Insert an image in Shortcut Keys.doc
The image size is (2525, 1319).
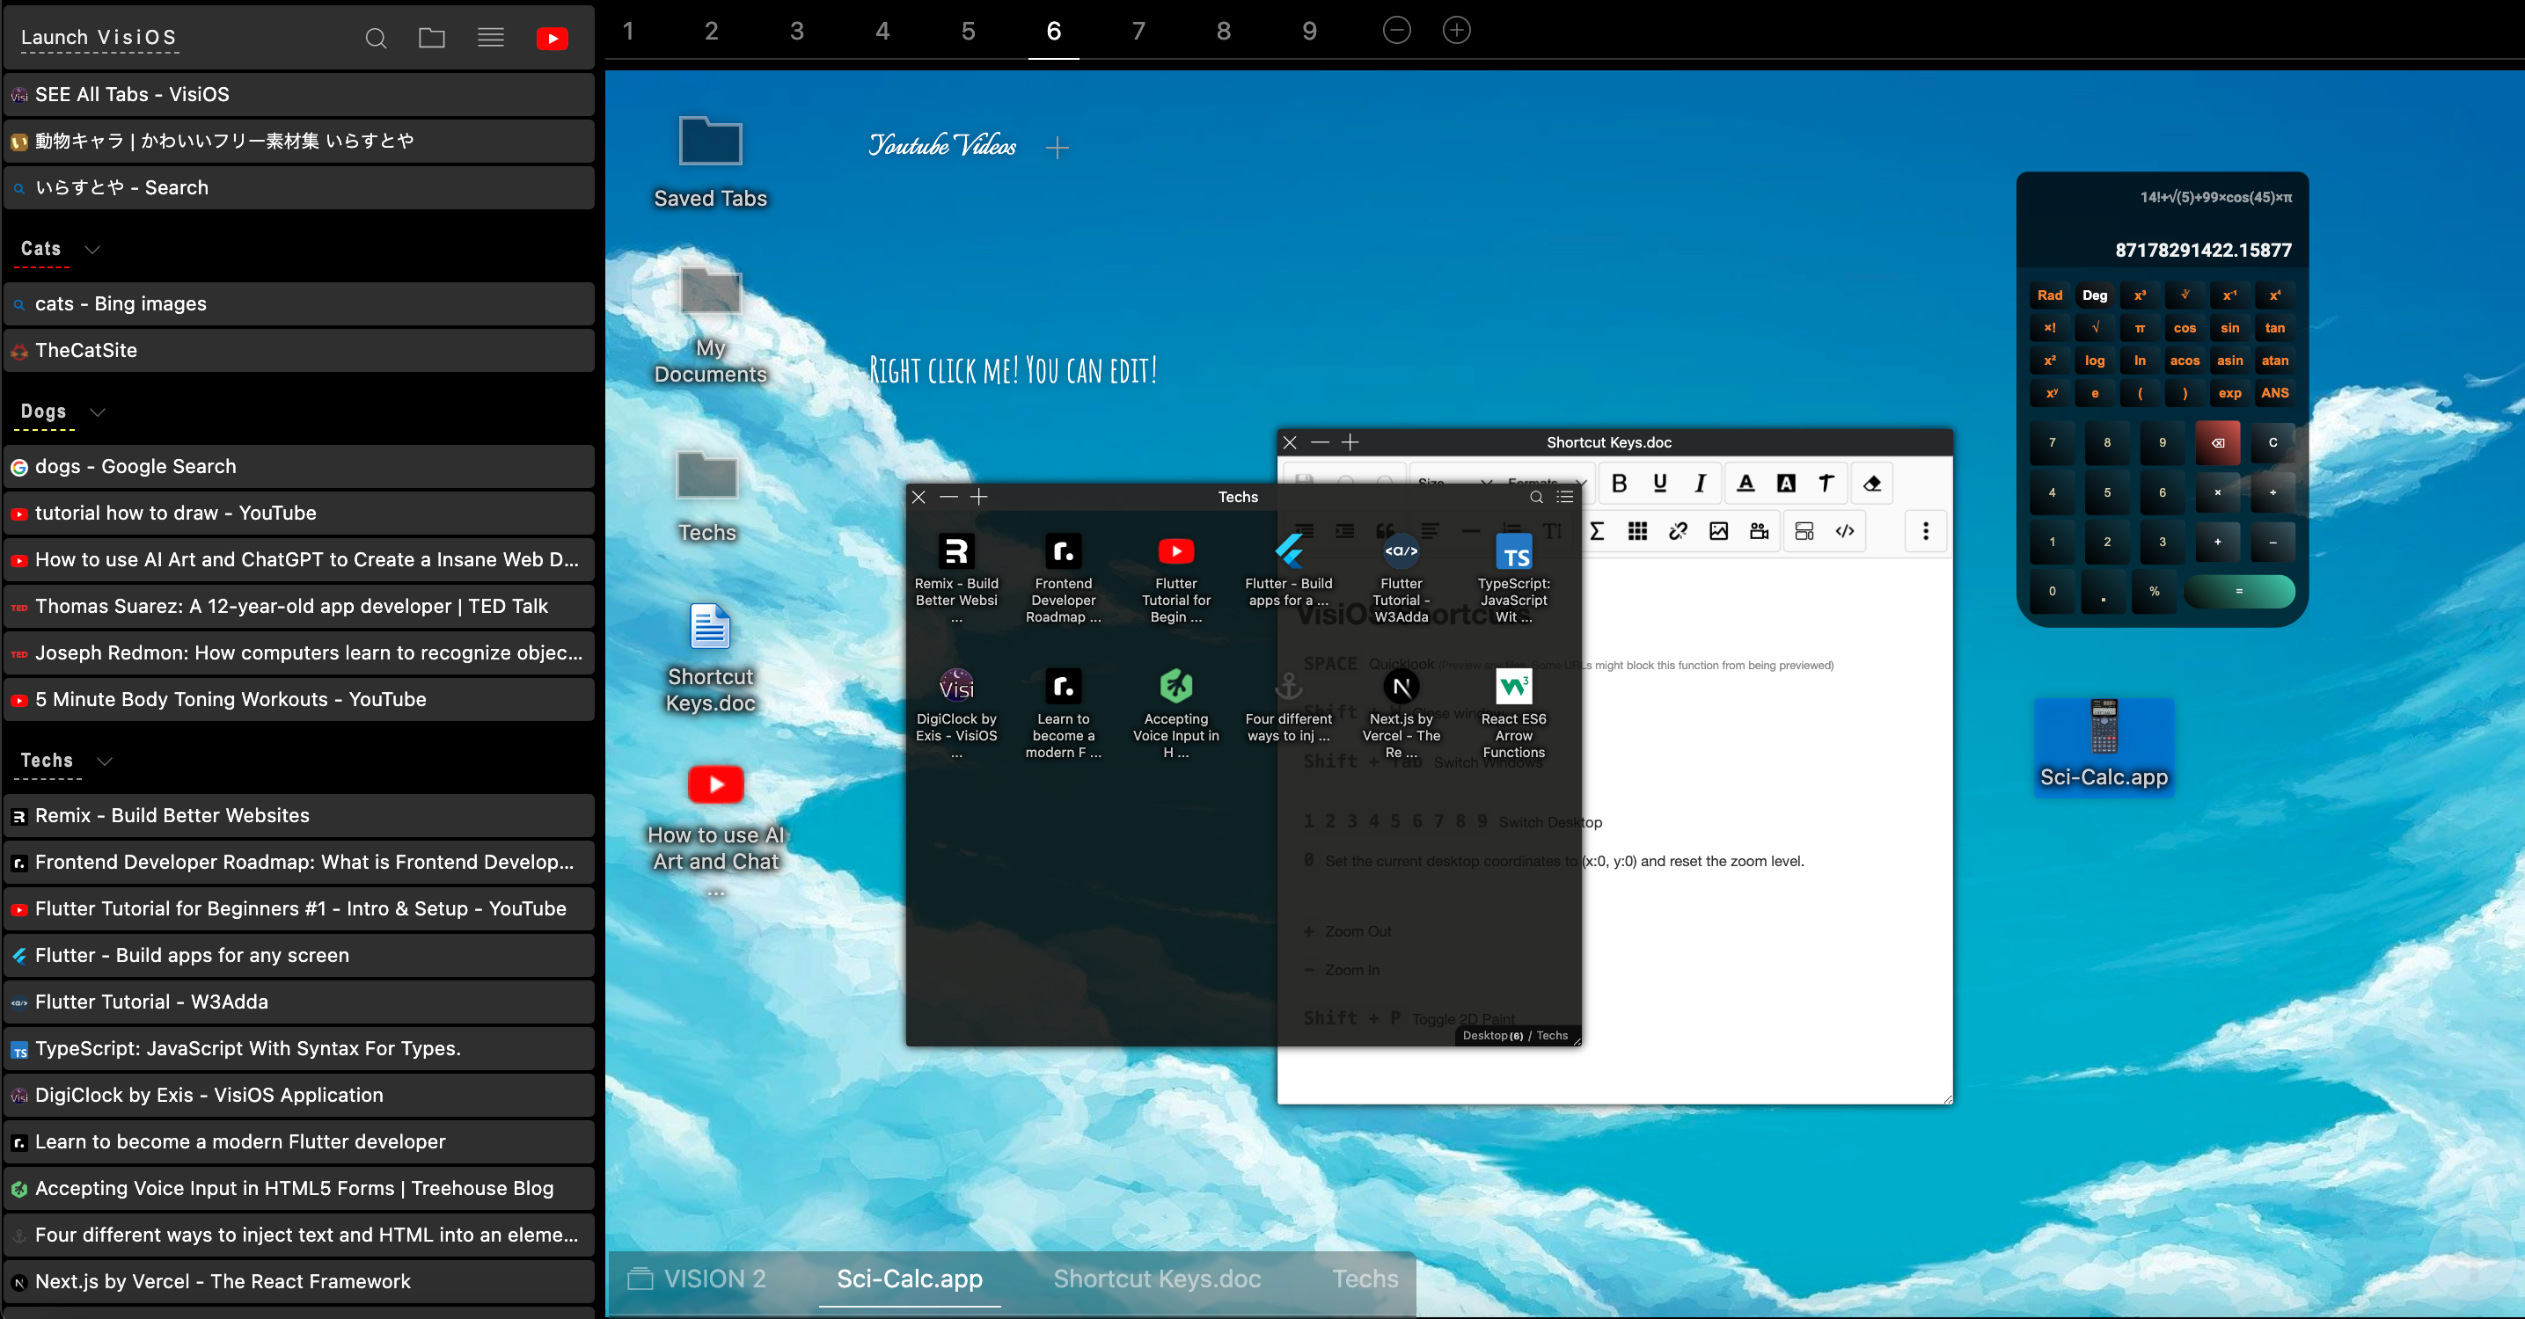[1718, 531]
